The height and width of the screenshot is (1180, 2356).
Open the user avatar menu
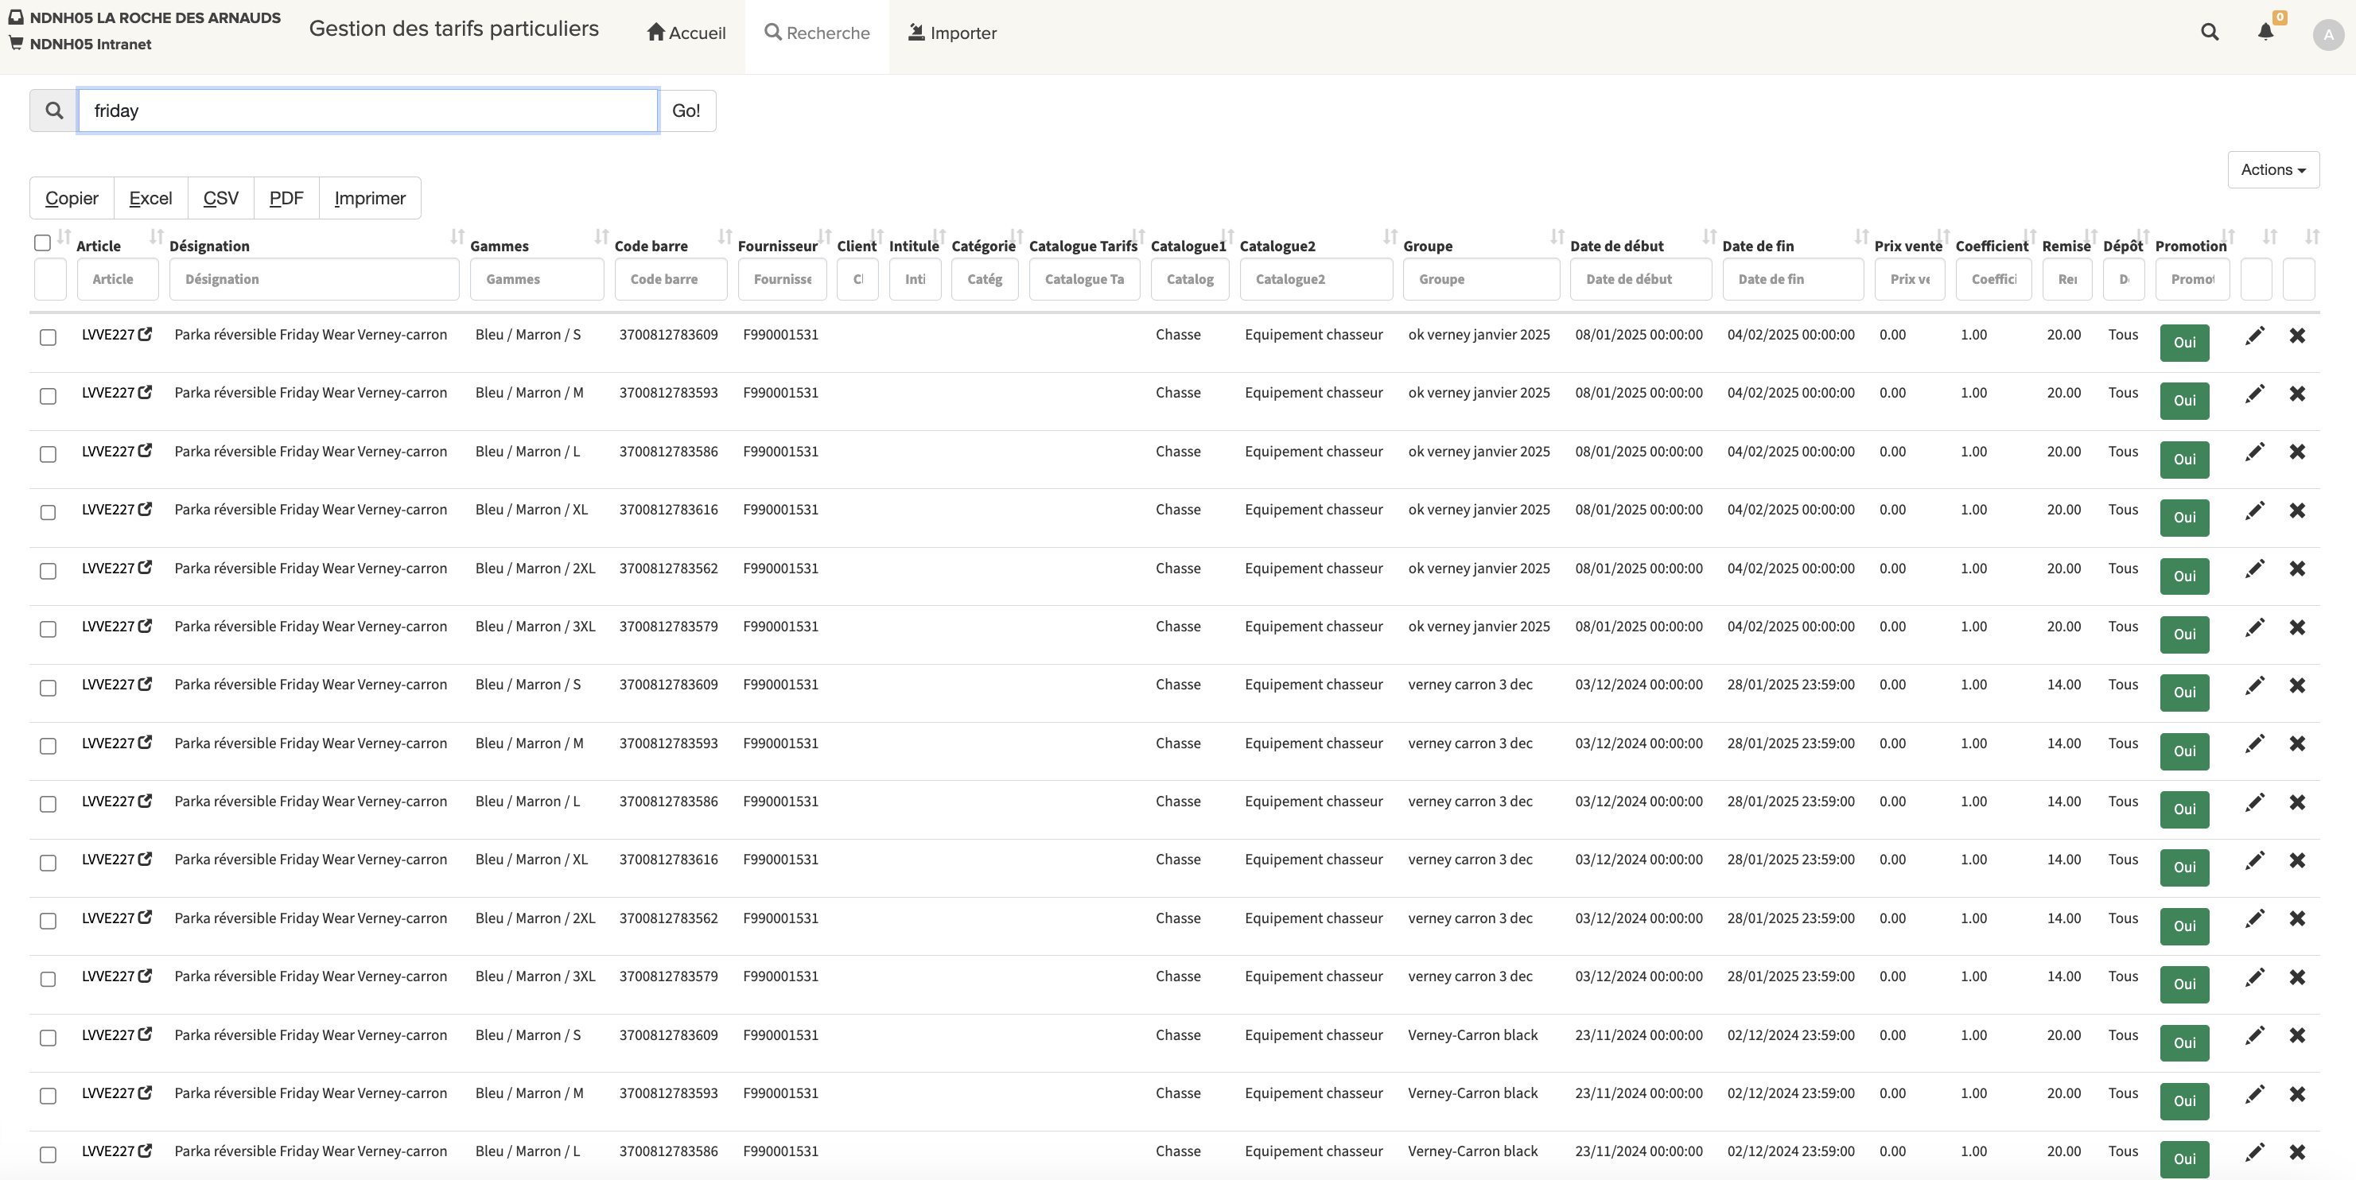(2327, 36)
